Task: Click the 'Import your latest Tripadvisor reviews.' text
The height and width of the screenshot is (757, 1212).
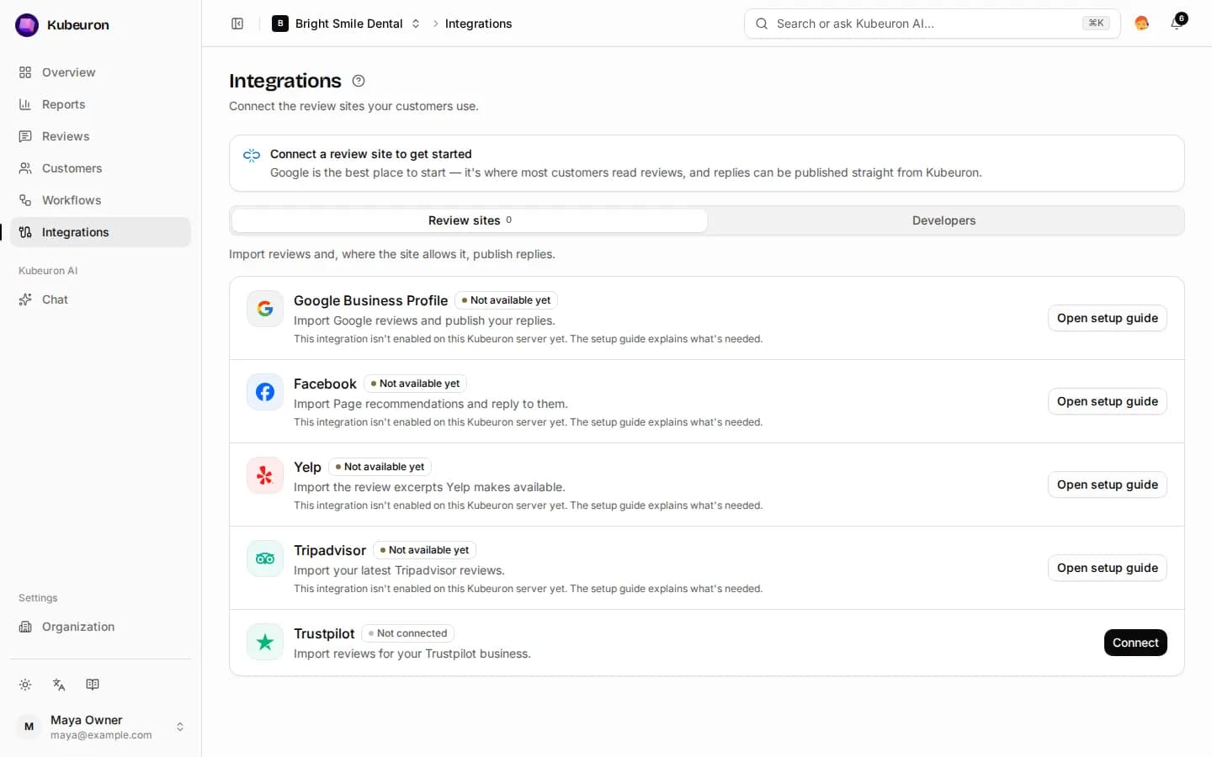Action: [x=399, y=570]
